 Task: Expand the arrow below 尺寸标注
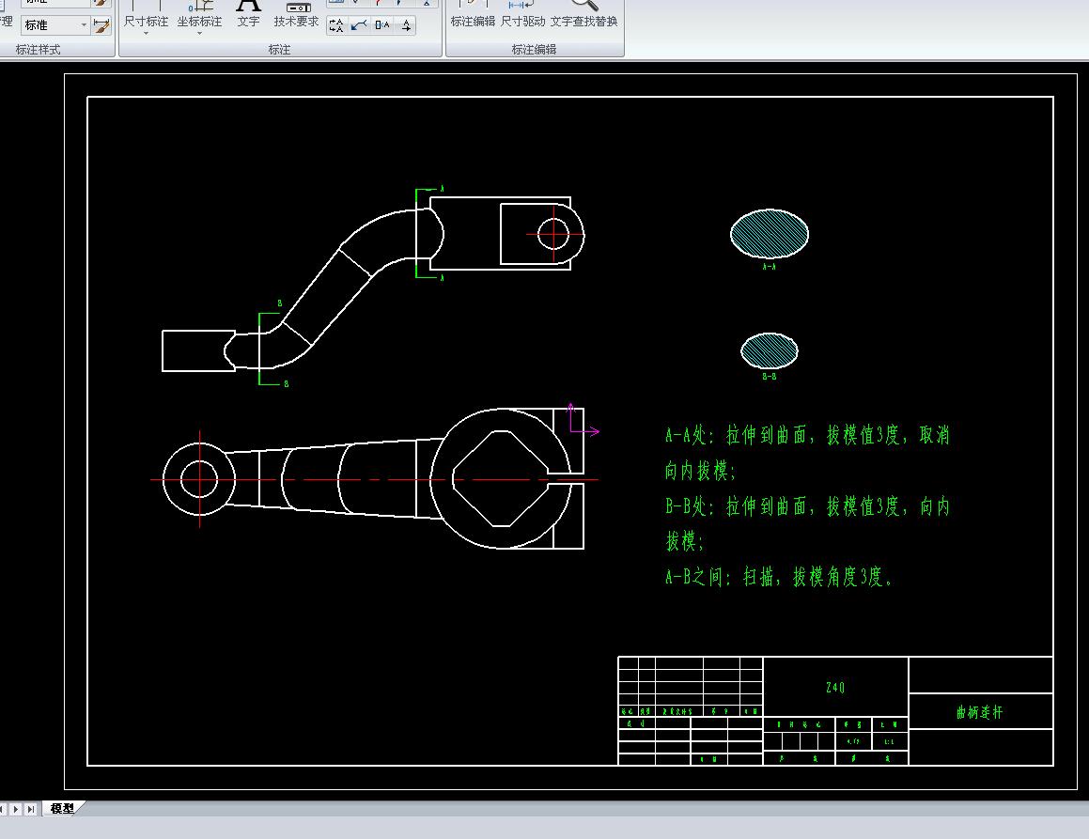146,33
